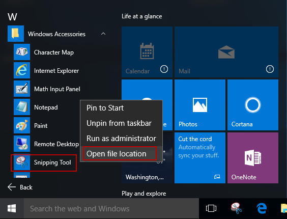Select the Snipping Tool label text

point(52,162)
